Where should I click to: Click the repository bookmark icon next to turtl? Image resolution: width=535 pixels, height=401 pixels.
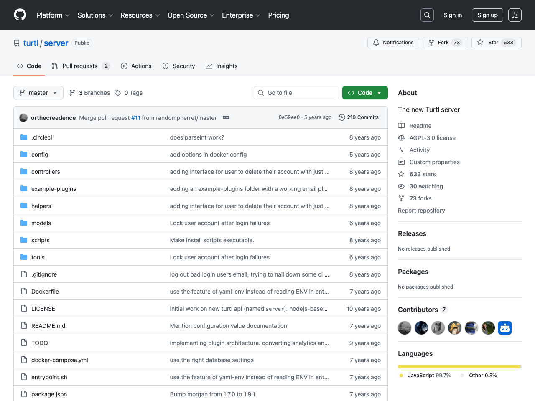pos(16,43)
